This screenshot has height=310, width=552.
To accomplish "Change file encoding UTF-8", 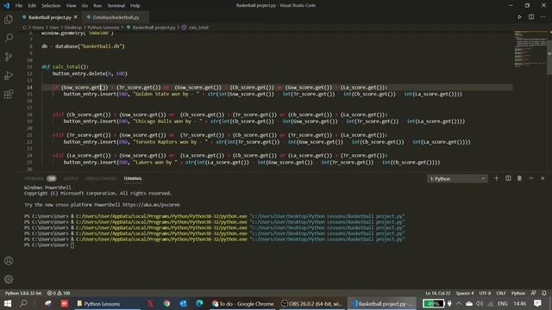I will pyautogui.click(x=485, y=293).
